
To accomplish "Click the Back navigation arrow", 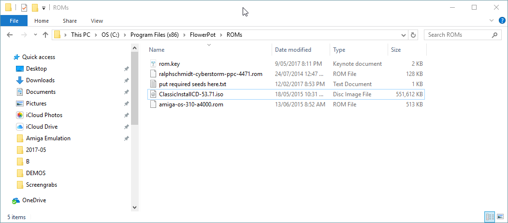I will click(10, 35).
